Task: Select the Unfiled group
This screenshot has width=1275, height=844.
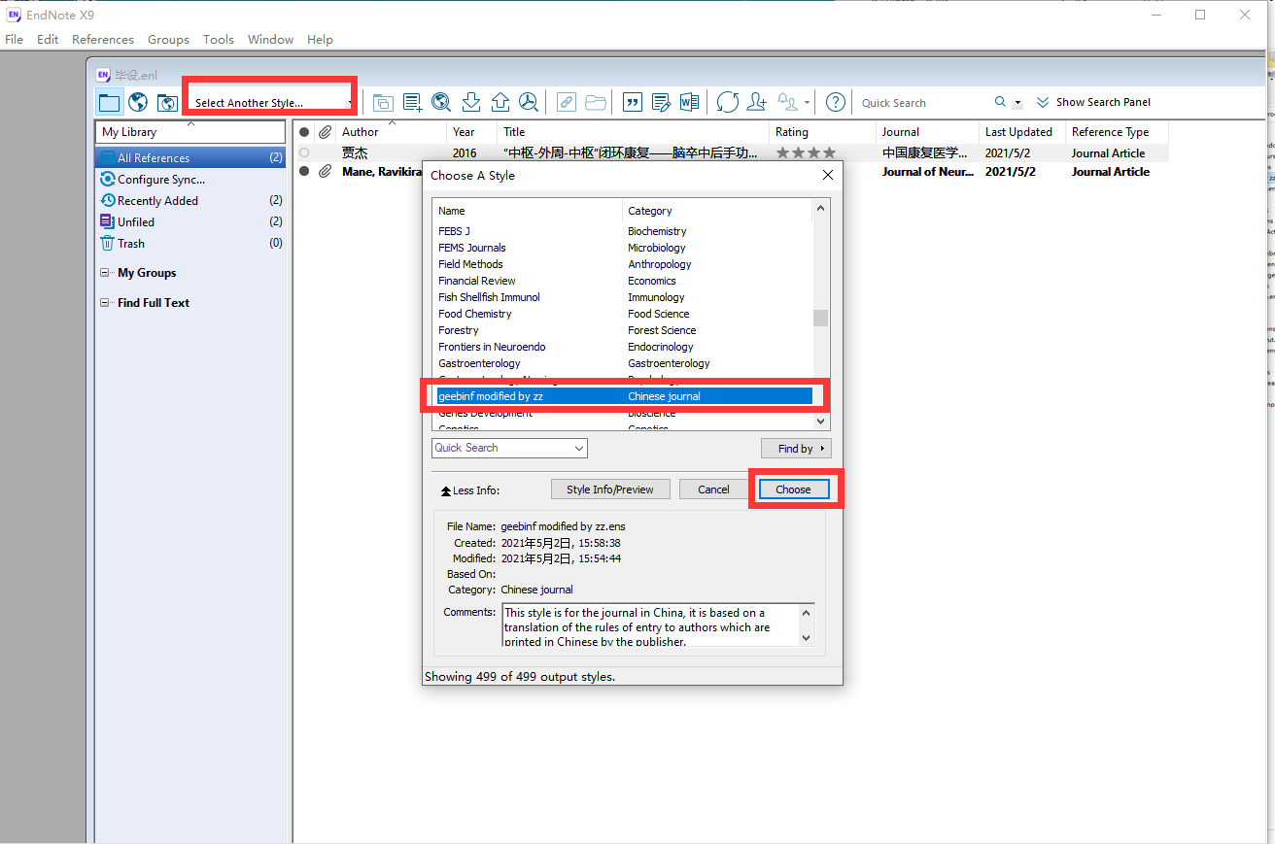Action: (190, 222)
